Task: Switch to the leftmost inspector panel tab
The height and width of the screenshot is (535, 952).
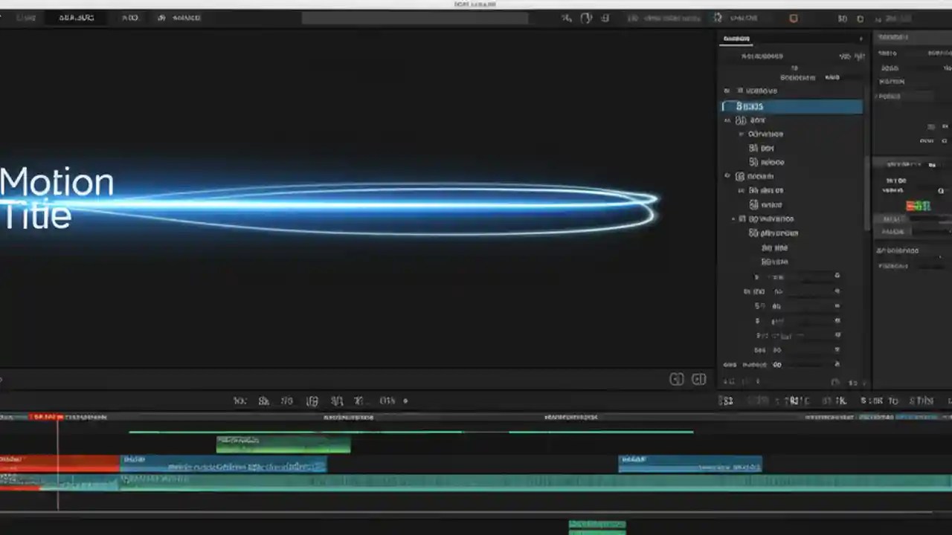Action: point(736,38)
